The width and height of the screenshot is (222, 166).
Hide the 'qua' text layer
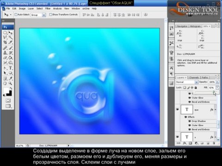tap(178, 109)
